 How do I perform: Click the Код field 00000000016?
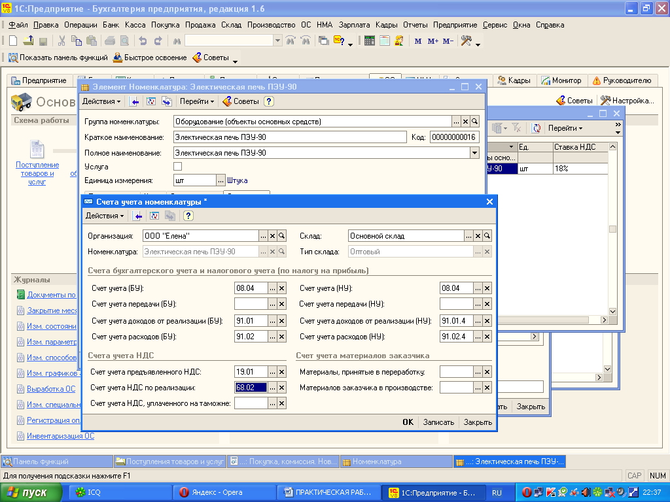tap(454, 137)
